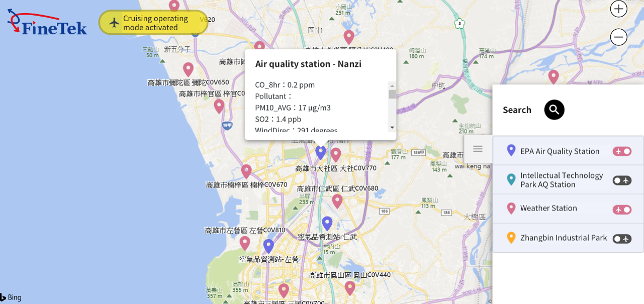Click the pink pin for 楠梓C0V670

[246, 171]
